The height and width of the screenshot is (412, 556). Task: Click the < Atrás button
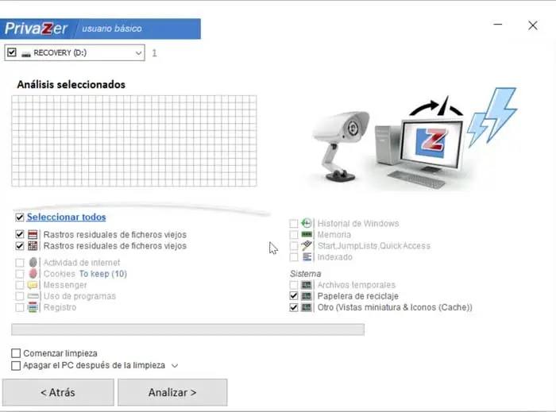58,392
